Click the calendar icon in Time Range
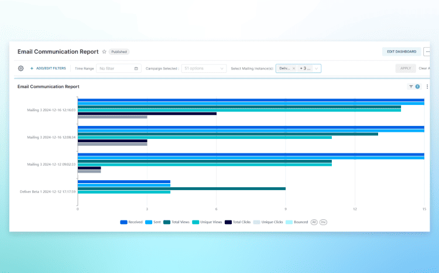This screenshot has width=439, height=273. point(136,68)
